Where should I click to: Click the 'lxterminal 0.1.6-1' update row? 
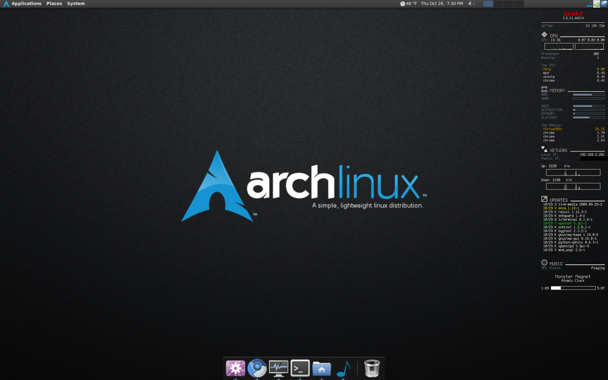568,220
